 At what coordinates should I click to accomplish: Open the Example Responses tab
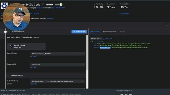tap(110, 32)
